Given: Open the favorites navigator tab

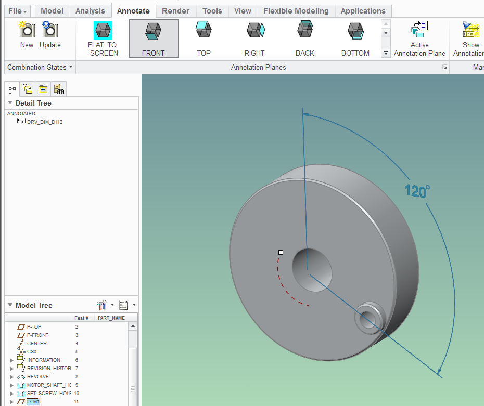Looking at the screenshot, I should (x=43, y=89).
